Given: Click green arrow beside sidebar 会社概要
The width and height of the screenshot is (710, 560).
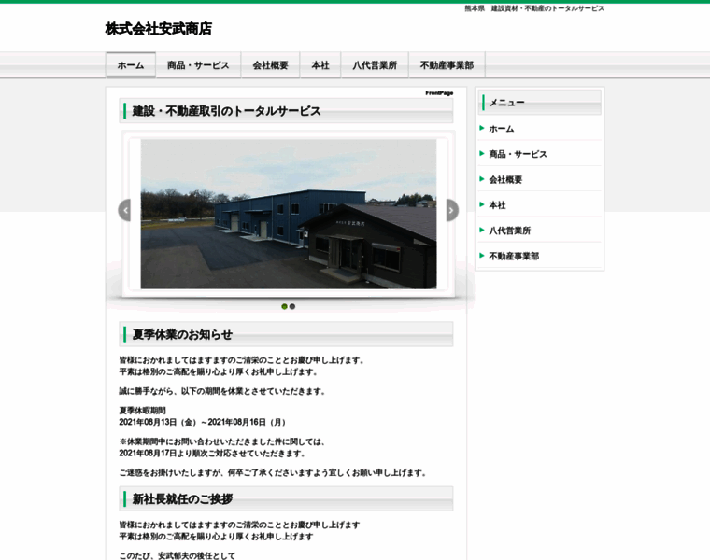Looking at the screenshot, I should pyautogui.click(x=482, y=178).
